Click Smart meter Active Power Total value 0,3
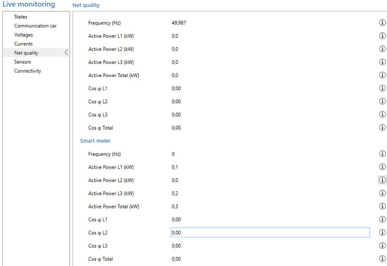 tap(175, 206)
